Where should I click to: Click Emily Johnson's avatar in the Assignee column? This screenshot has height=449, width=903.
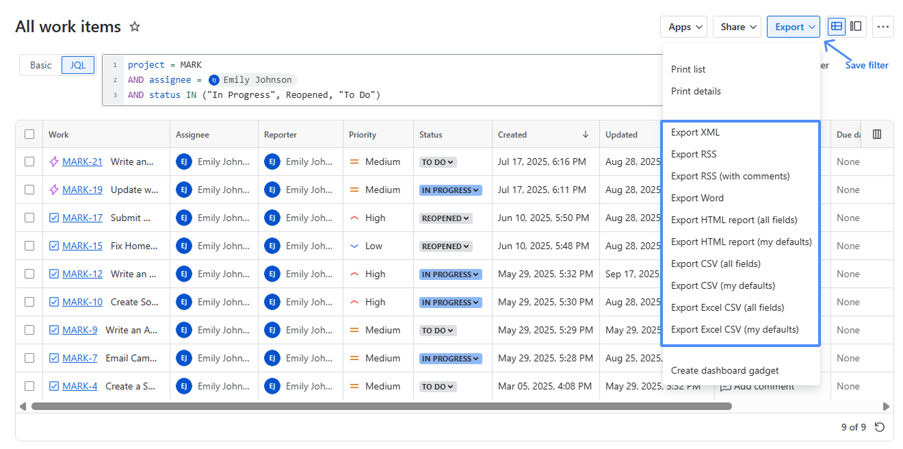(183, 161)
